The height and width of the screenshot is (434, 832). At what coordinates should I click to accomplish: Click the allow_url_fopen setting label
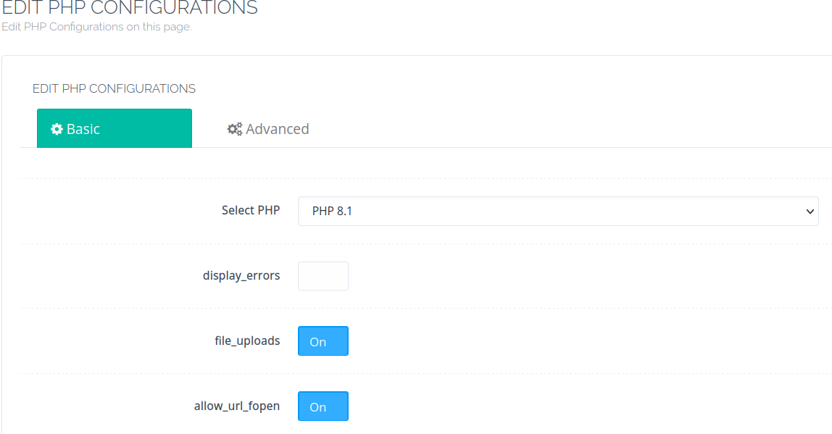pos(237,406)
